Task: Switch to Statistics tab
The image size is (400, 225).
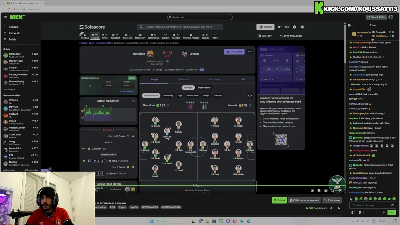Action: click(183, 79)
